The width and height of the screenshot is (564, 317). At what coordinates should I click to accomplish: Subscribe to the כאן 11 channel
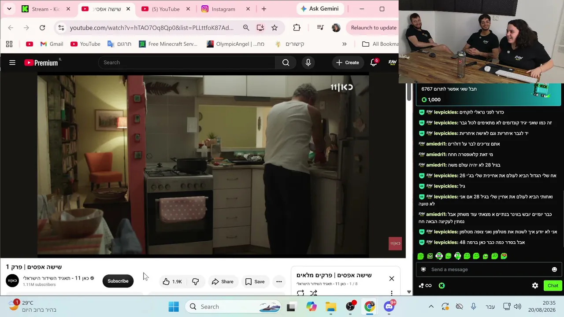118,281
